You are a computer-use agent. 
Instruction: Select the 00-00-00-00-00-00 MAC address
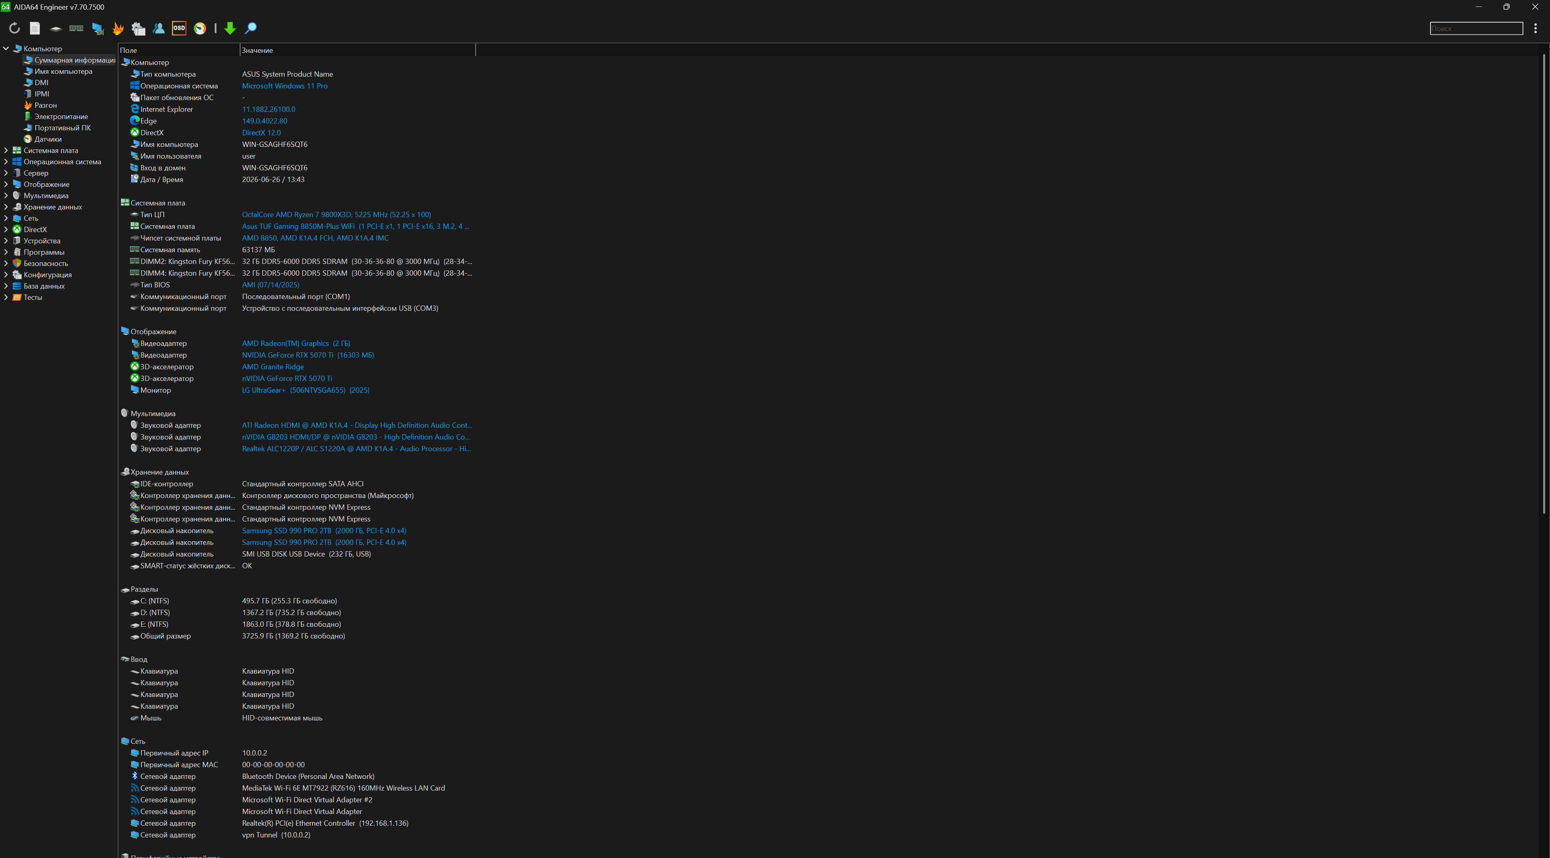(273, 765)
